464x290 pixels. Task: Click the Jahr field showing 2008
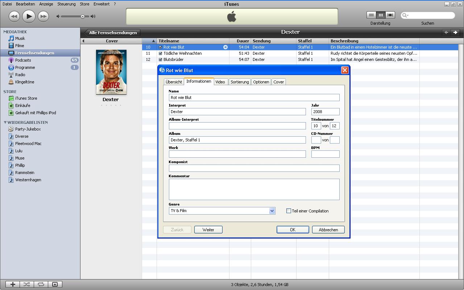point(326,112)
